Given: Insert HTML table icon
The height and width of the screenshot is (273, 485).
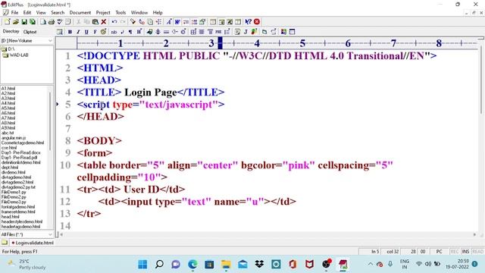Looking at the screenshot, I should tap(194, 32).
